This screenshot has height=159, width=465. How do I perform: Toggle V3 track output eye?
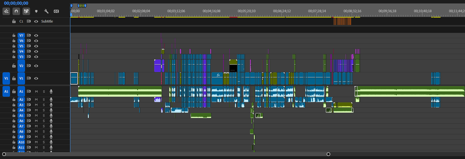[x=36, y=57]
